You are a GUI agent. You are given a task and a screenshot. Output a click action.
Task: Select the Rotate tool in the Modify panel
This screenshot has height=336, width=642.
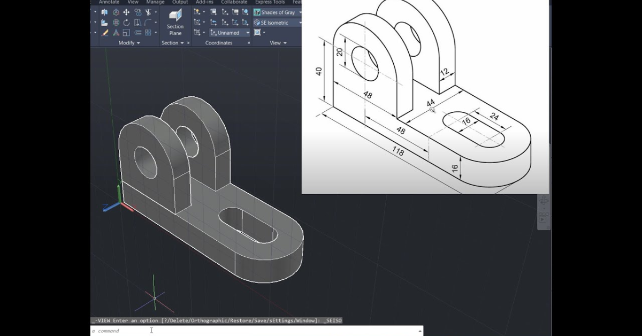click(x=126, y=22)
